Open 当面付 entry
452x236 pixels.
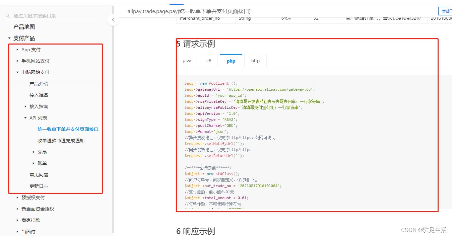28,232
